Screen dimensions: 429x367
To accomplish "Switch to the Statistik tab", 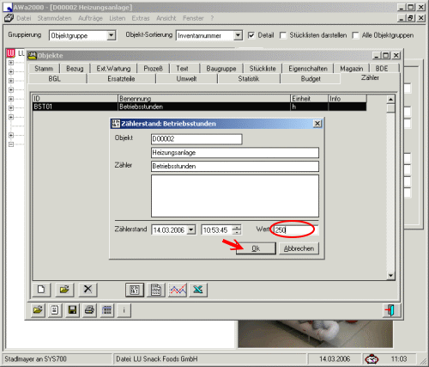I will (x=249, y=79).
